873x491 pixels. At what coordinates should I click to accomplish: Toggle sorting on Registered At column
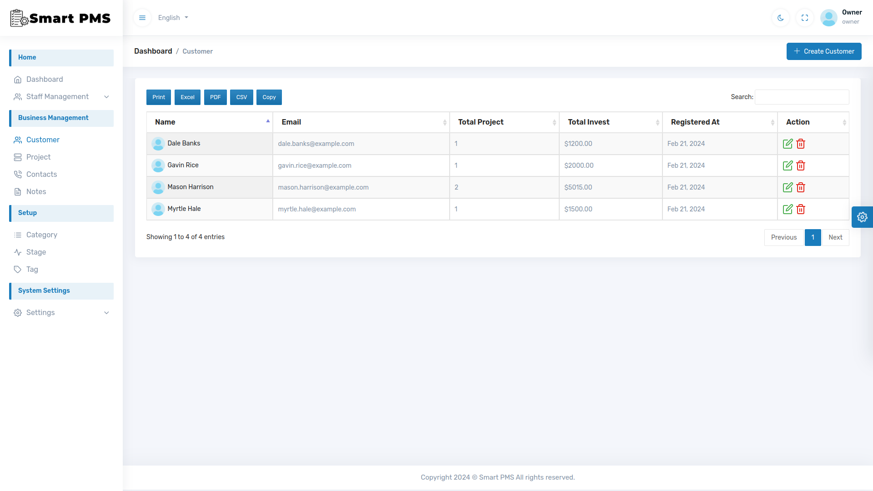click(x=773, y=122)
